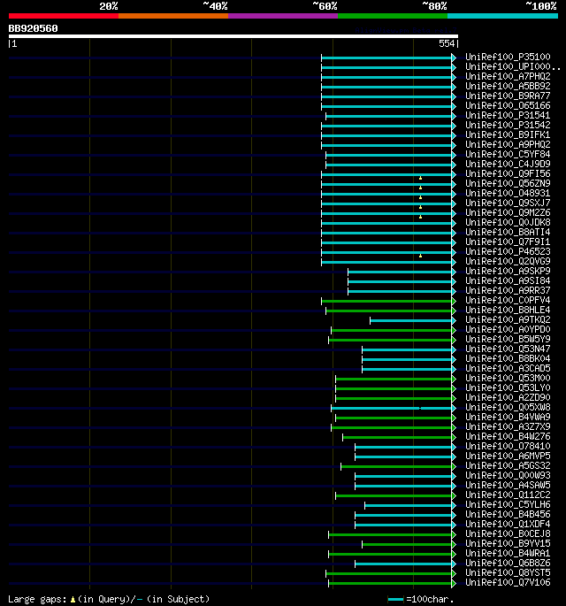Select the UniRef100_A9PHQ2 label
This screenshot has height=606, width=566.
pyautogui.click(x=508, y=144)
